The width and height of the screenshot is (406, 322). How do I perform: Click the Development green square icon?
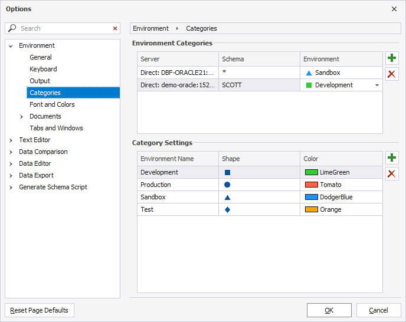coord(309,85)
